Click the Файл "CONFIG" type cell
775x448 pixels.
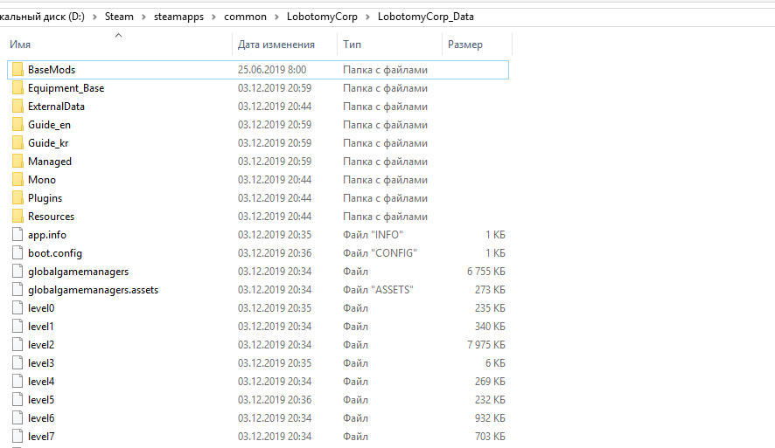pos(381,252)
